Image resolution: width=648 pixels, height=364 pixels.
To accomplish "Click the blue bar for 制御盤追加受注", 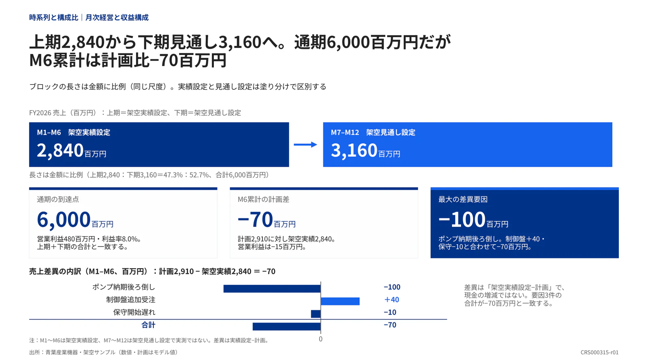I will click(340, 301).
